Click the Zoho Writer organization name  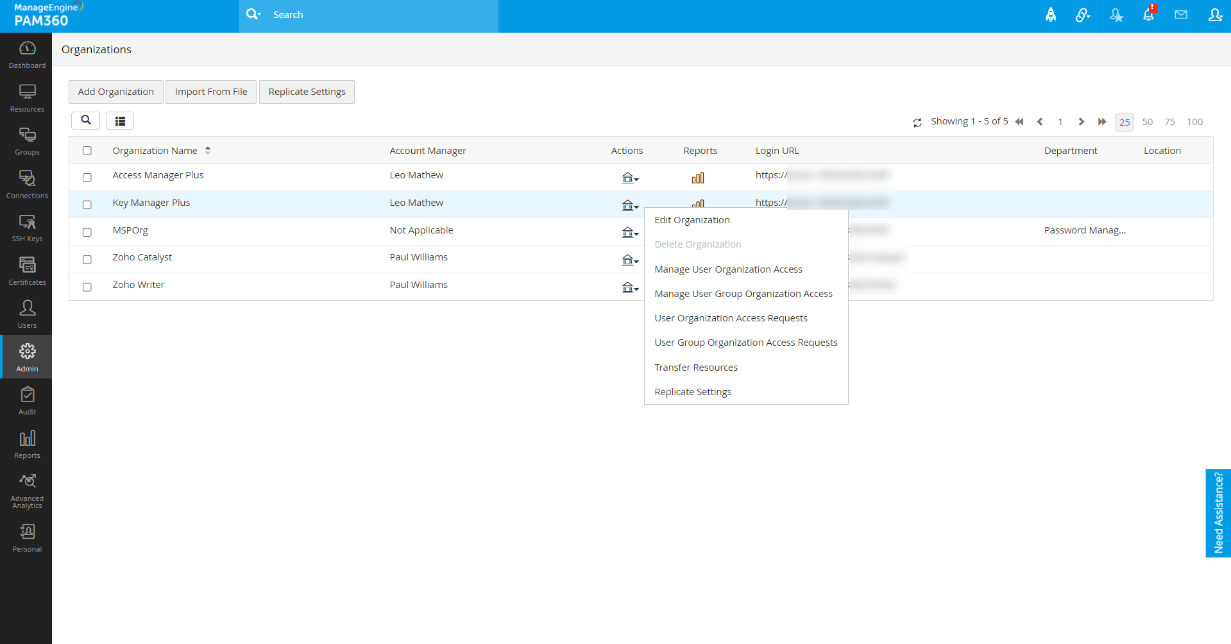tap(139, 285)
